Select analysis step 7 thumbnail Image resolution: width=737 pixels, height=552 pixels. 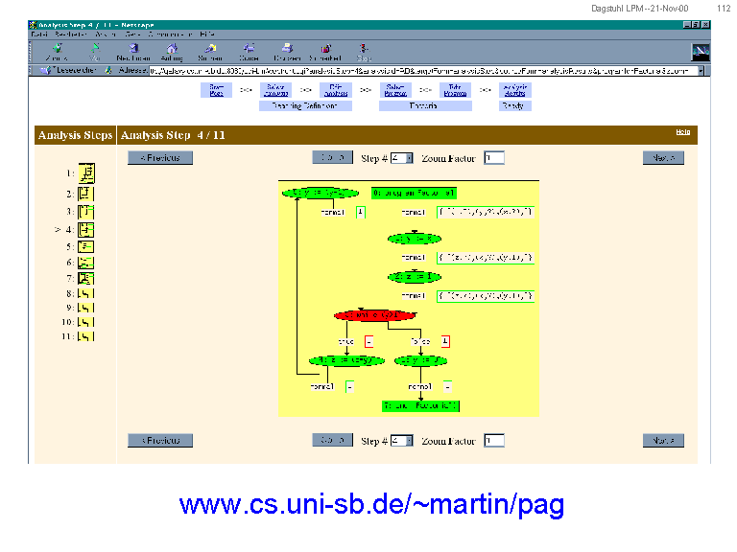(86, 279)
